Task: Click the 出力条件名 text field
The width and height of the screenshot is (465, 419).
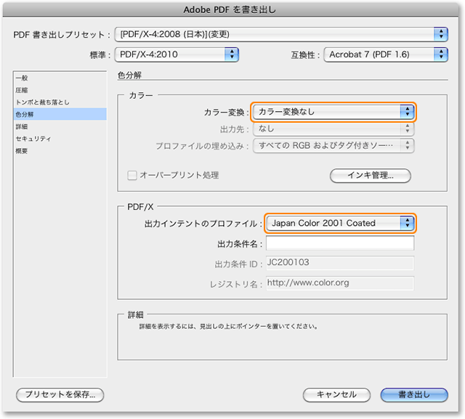Action: tap(340, 243)
